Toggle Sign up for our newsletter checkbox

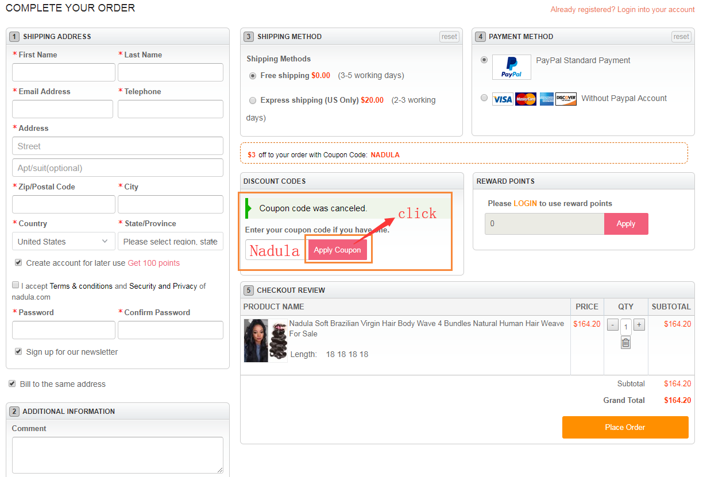18,351
